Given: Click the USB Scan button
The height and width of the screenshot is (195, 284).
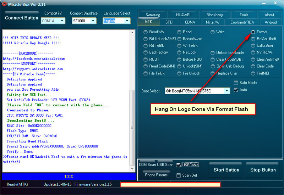Looking at the screenshot, I should (x=165, y=165).
